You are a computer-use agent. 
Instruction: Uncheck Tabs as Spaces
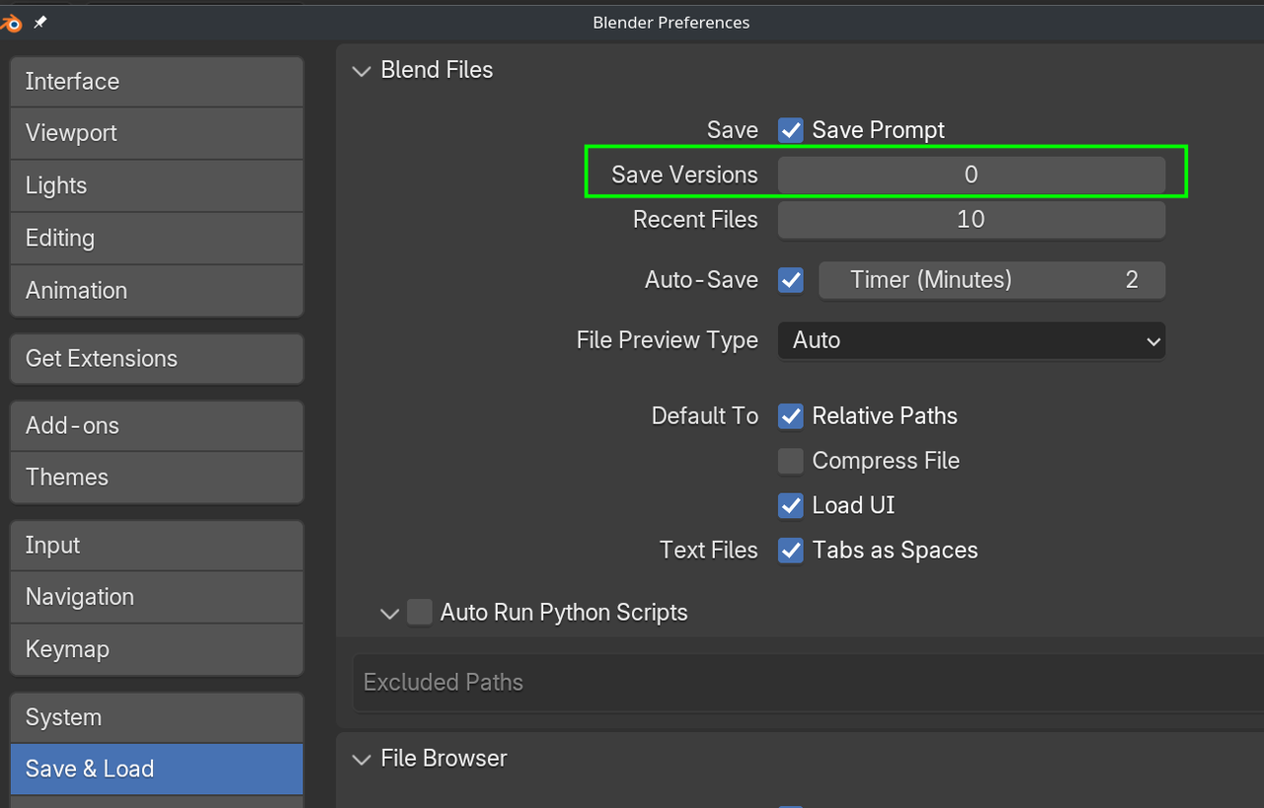pyautogui.click(x=791, y=551)
